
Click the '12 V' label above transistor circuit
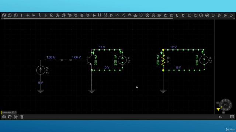102,47
